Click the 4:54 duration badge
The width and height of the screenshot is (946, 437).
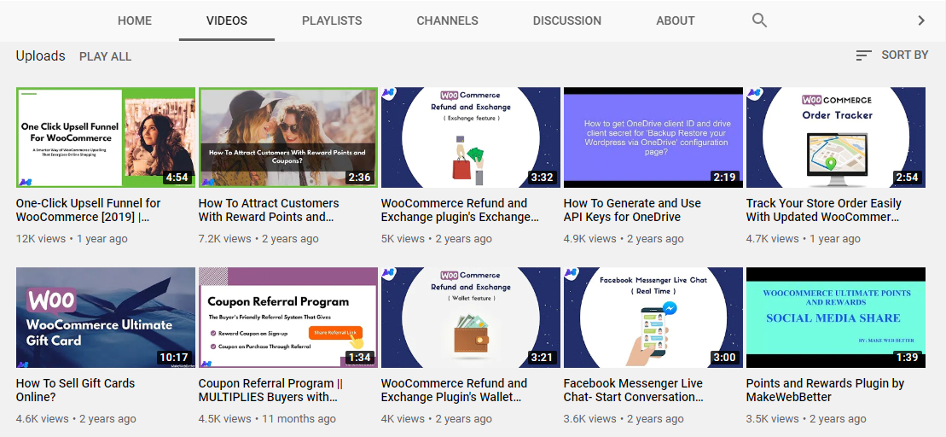coord(177,178)
